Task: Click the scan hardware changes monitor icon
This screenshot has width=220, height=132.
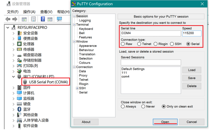Action: pyautogui.click(x=59, y=19)
